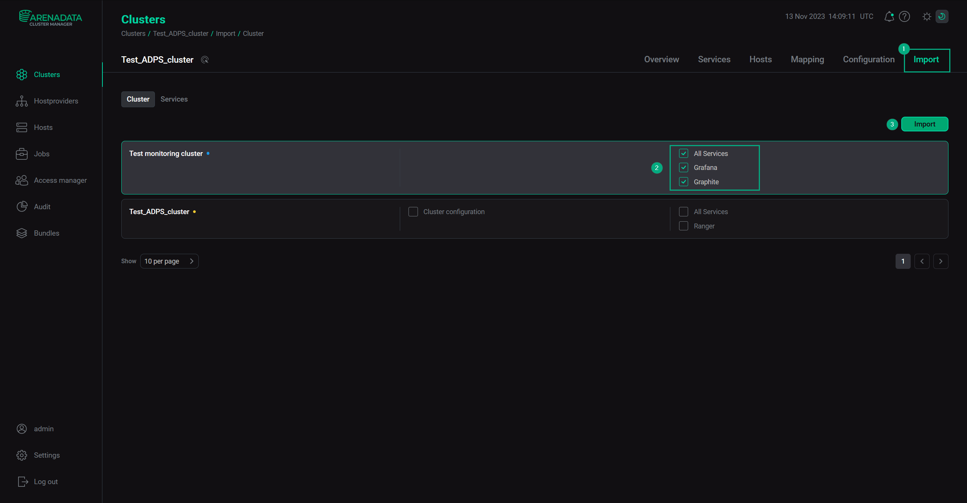Click the Clusters page heading
This screenshot has width=967, height=503.
coord(143,19)
